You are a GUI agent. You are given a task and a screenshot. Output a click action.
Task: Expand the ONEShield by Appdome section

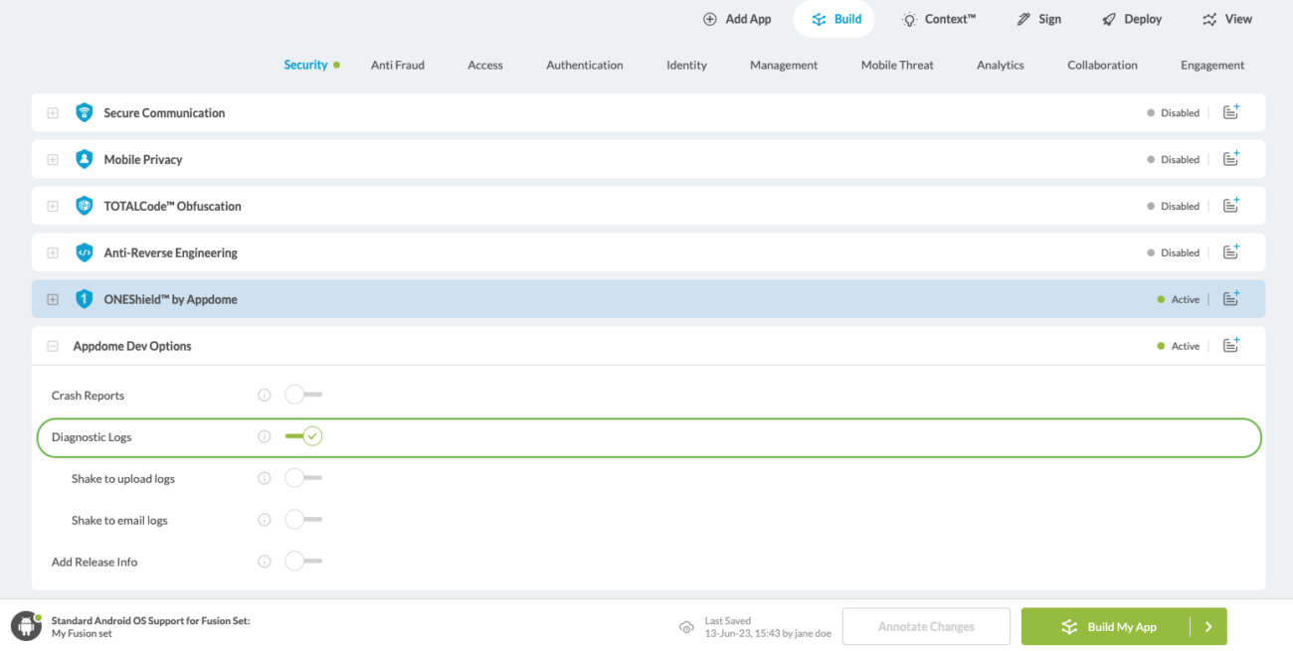(52, 298)
